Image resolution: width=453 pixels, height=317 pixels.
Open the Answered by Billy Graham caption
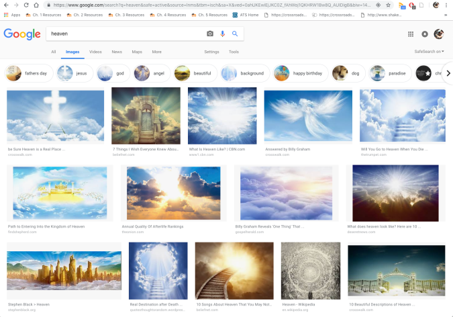click(288, 149)
